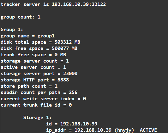Click the storage id value 192.168.10.39

[x=79, y=124]
